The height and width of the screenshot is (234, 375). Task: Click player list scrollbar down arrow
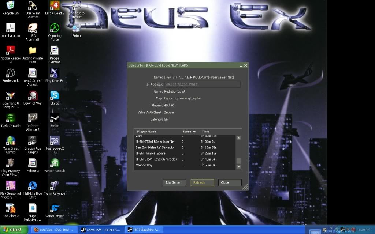[238, 167]
